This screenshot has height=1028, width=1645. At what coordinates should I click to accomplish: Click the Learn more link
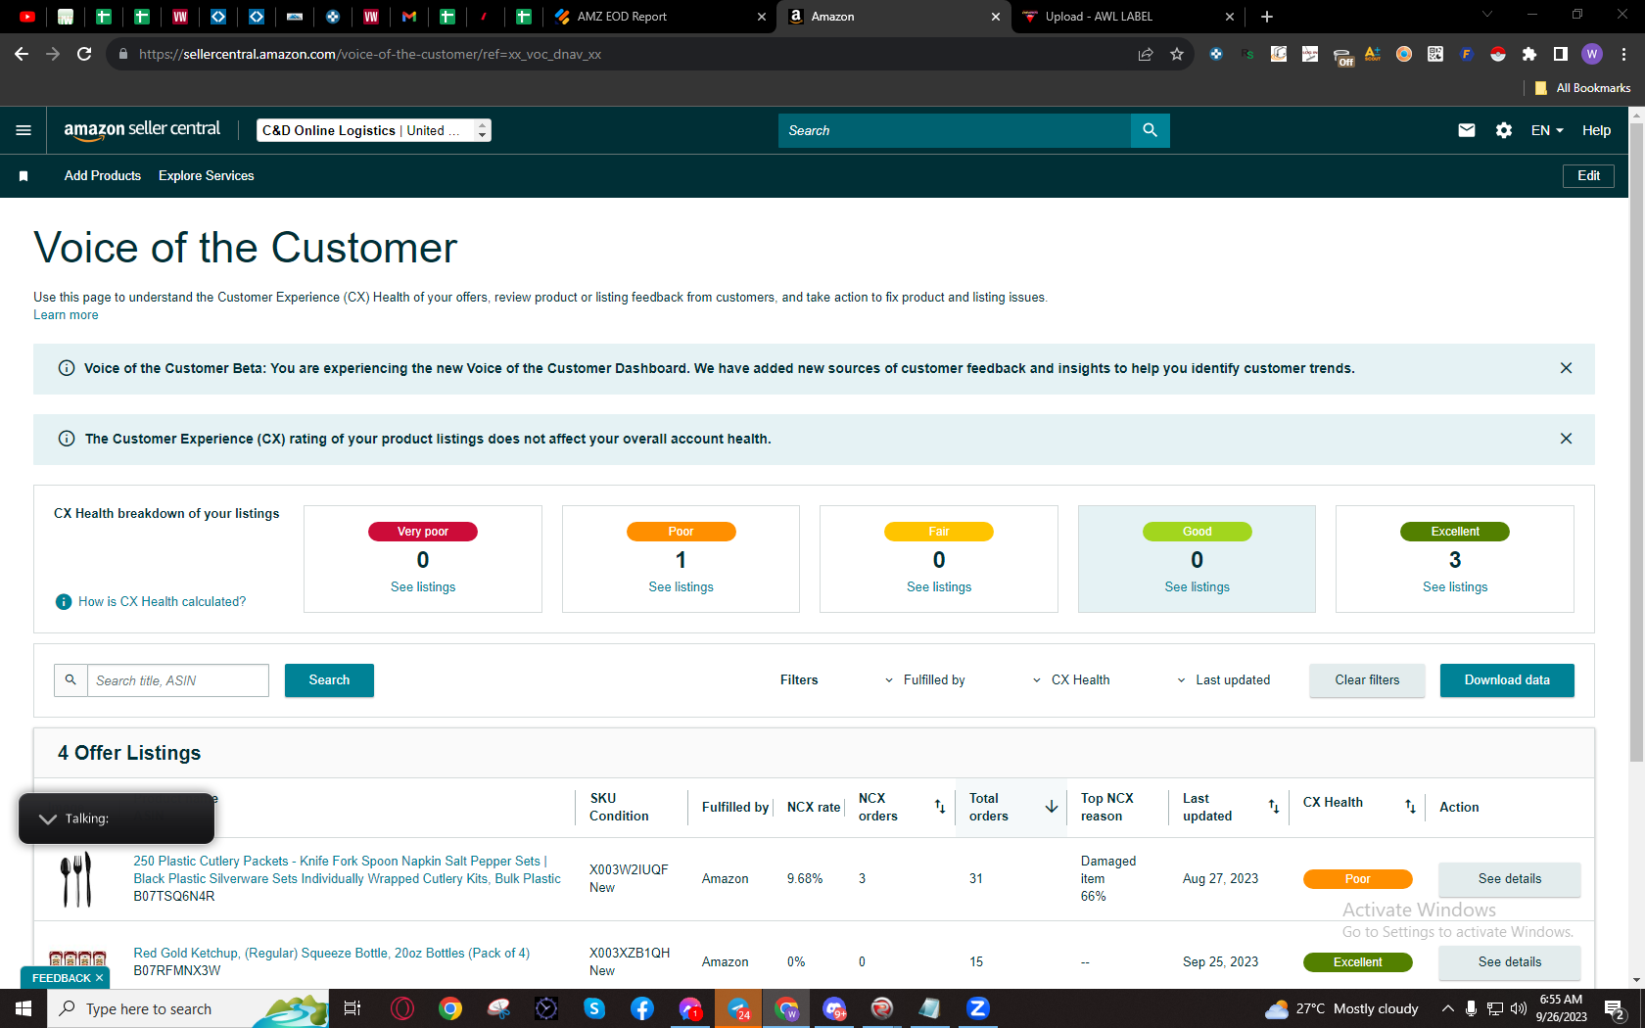pyautogui.click(x=66, y=315)
